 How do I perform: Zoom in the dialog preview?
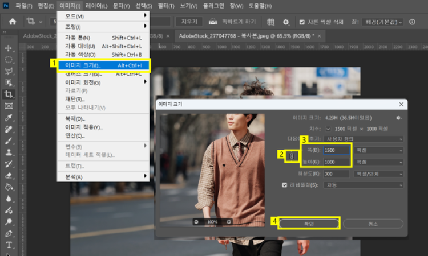229,222
